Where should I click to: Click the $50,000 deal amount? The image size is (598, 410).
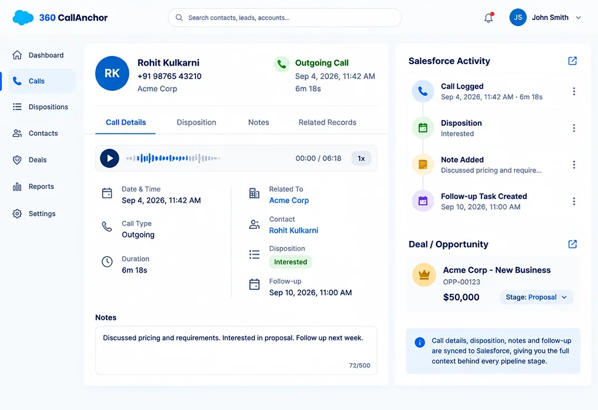point(461,297)
